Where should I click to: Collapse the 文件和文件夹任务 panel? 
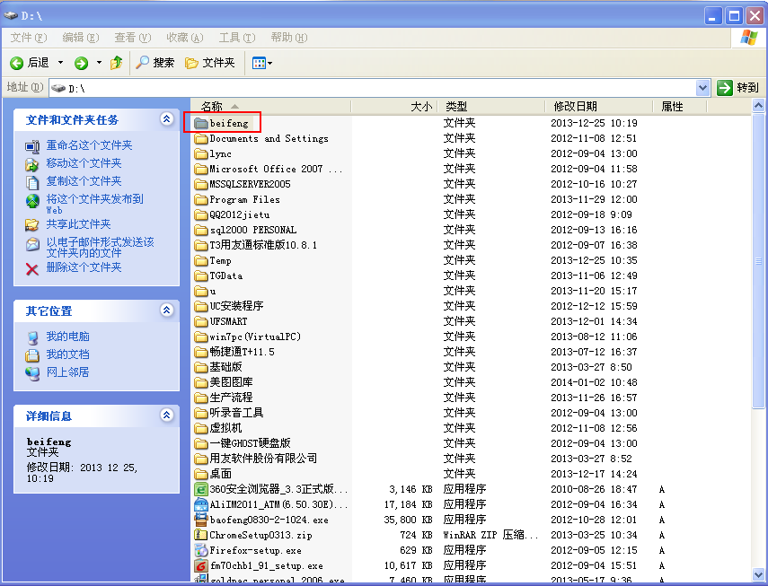coord(166,118)
